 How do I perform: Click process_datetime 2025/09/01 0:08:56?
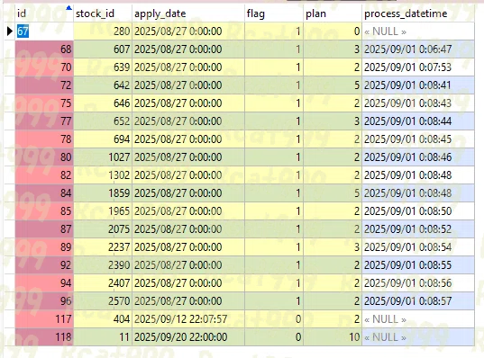(418, 282)
